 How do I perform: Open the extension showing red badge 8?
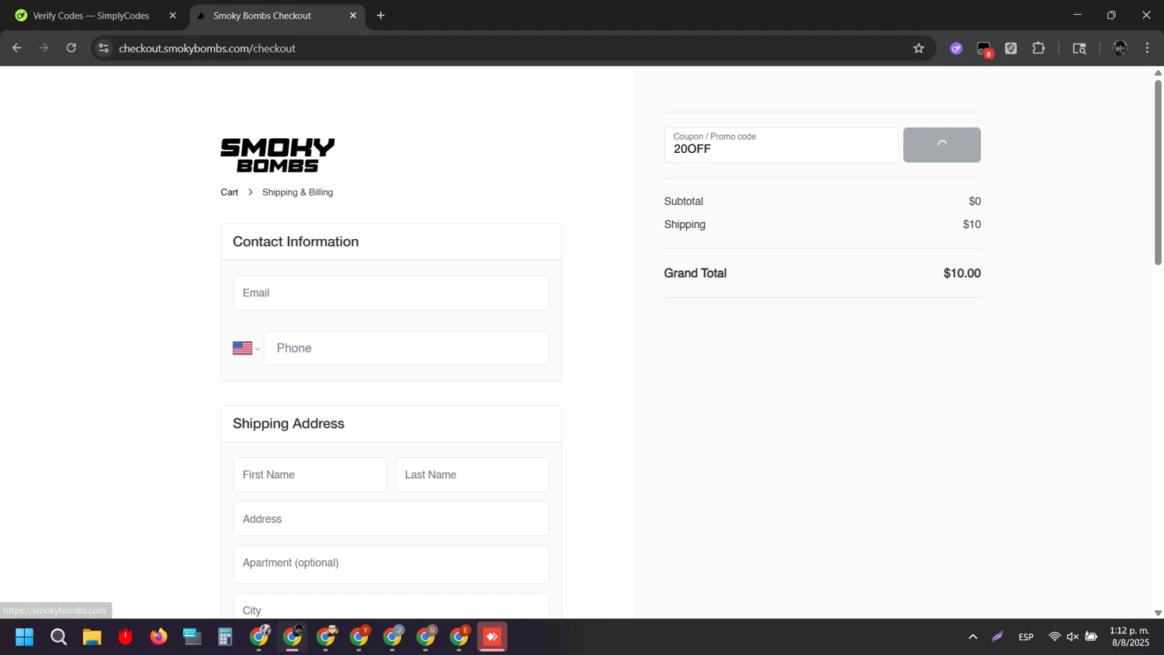[984, 49]
